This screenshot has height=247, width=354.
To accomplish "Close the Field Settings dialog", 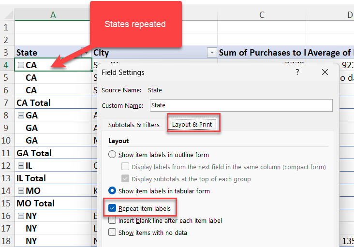I will (x=325, y=72).
